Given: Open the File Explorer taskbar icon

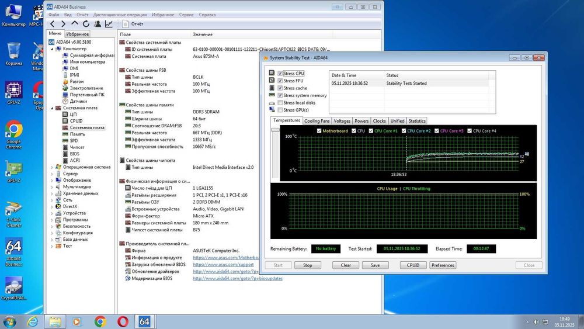Looking at the screenshot, I should (x=55, y=321).
